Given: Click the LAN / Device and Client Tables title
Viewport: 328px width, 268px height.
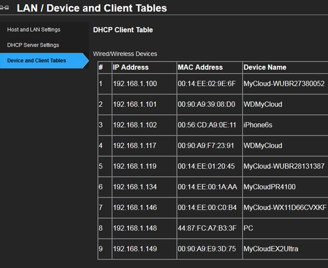Looking at the screenshot, I should (x=92, y=8).
